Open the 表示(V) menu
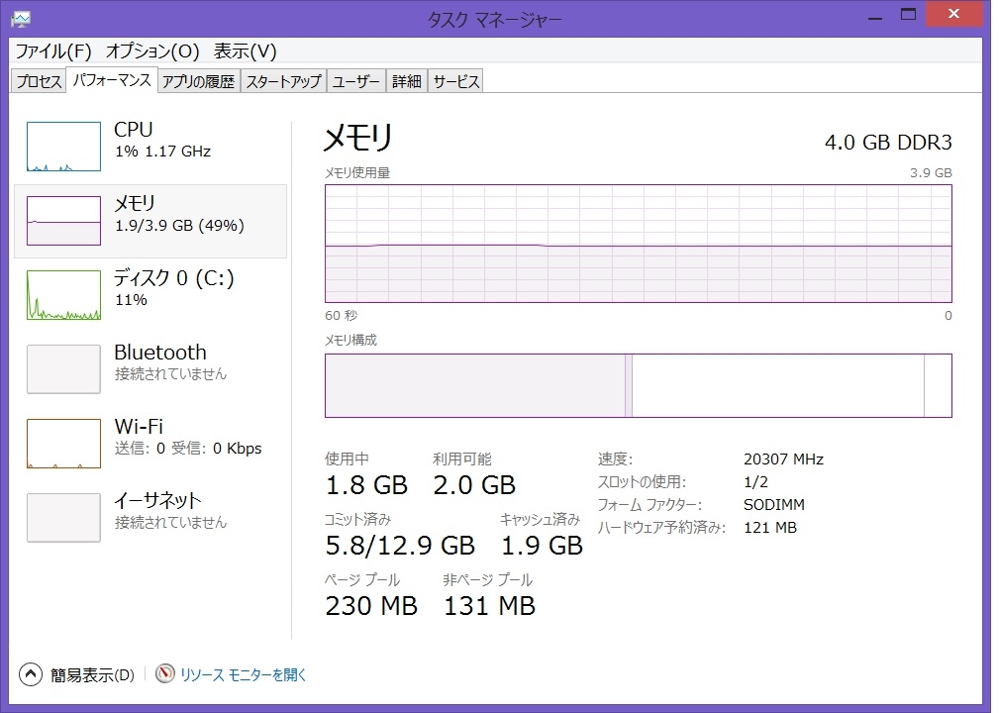999x713 pixels. 246,51
